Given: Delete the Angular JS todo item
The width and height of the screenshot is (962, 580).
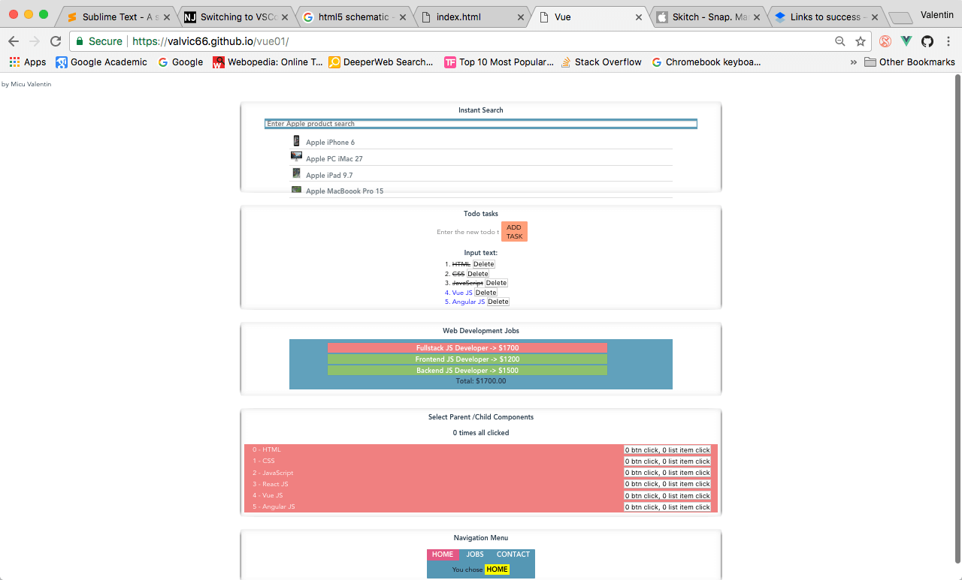Looking at the screenshot, I should (x=498, y=302).
